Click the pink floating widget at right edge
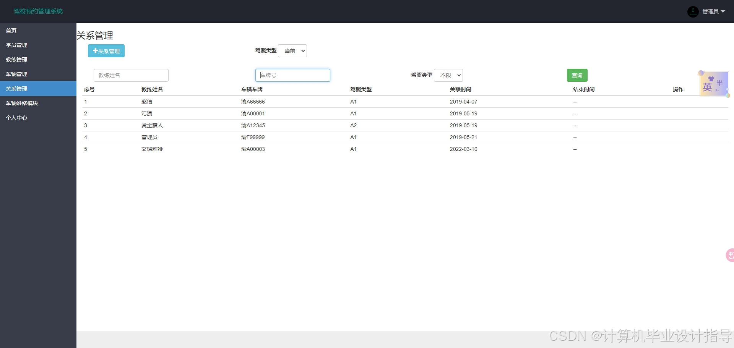 pyautogui.click(x=730, y=255)
